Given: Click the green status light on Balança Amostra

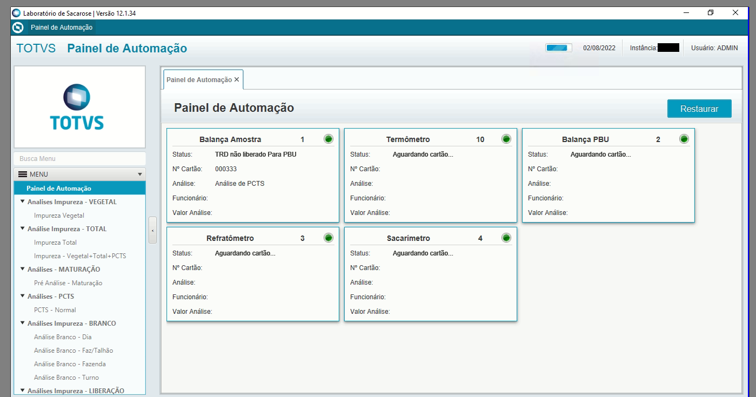Looking at the screenshot, I should pyautogui.click(x=329, y=139).
